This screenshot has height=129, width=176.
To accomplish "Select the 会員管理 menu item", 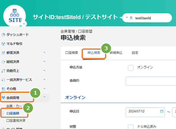I will [x=13, y=98].
